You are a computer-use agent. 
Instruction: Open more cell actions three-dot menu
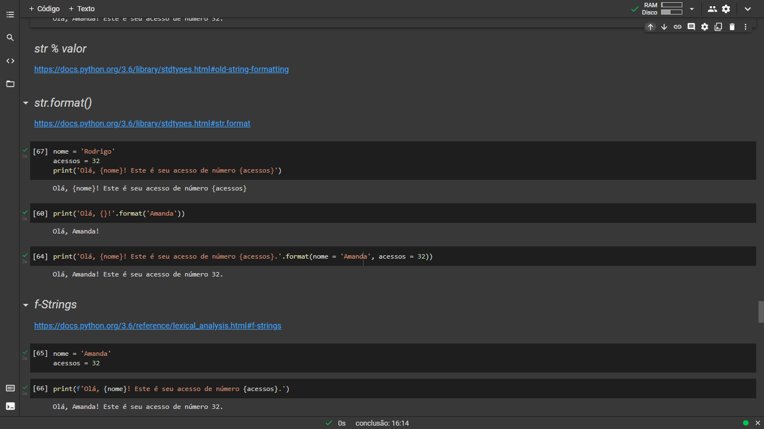tap(746, 27)
